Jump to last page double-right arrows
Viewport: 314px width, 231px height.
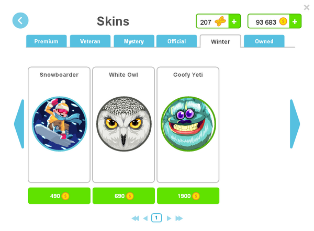[x=179, y=218]
